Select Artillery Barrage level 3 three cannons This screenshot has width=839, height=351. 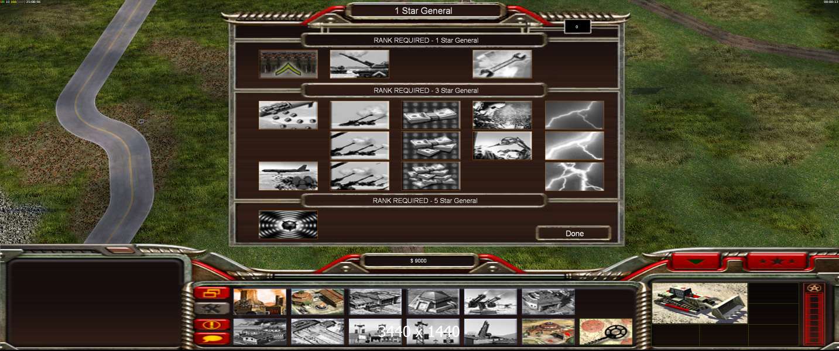359,176
